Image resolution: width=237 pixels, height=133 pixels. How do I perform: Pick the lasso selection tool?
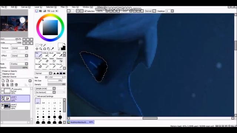[41, 45]
